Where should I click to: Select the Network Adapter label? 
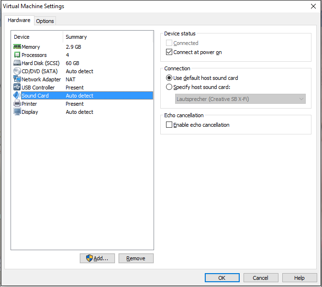tap(41, 79)
